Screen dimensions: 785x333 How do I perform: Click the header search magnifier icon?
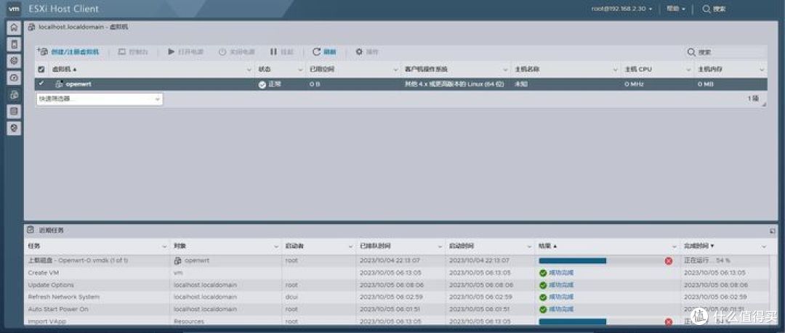click(x=706, y=9)
